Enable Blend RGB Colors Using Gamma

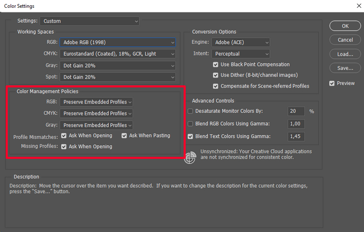[190, 124]
